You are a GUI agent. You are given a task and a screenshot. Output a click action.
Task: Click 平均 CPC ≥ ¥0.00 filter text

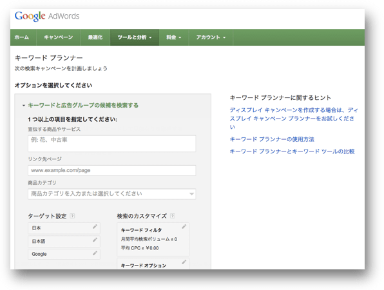(140, 248)
